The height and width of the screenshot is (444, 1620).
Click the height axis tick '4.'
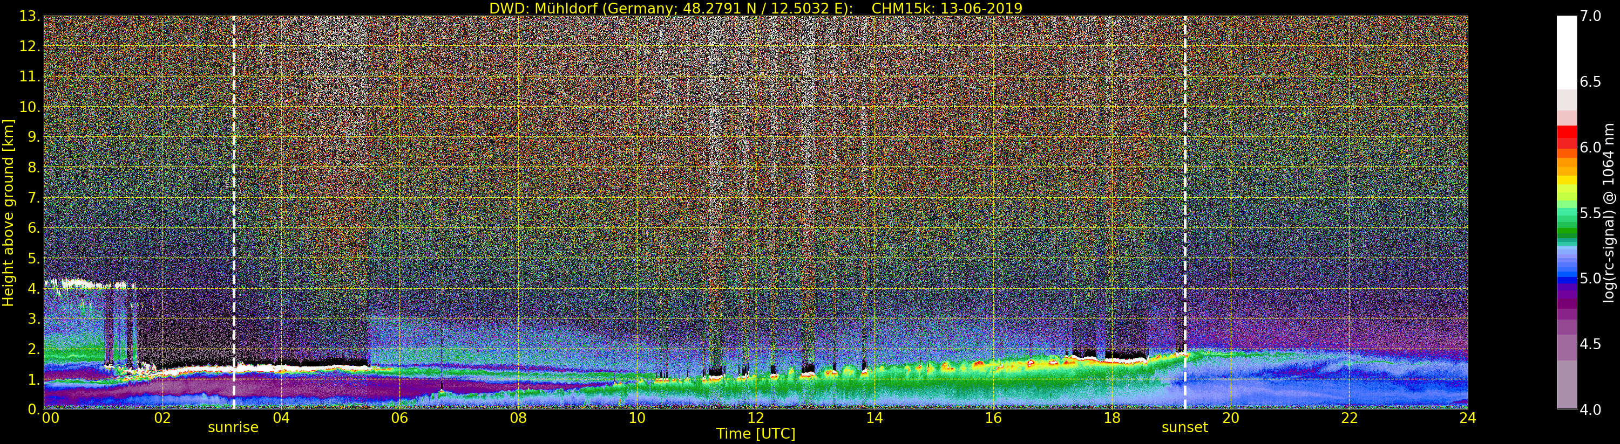33,288
